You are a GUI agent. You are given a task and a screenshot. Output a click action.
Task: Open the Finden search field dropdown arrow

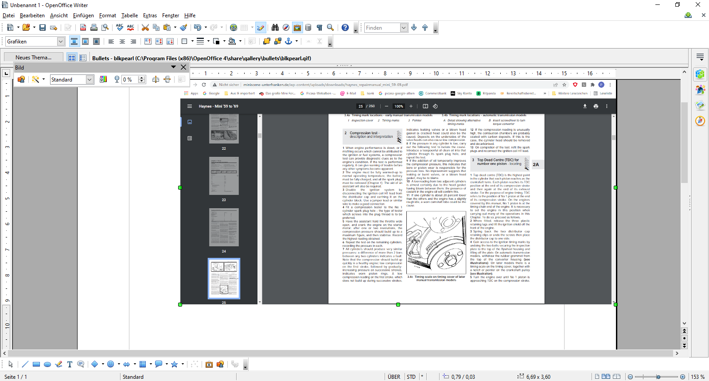[x=404, y=27]
